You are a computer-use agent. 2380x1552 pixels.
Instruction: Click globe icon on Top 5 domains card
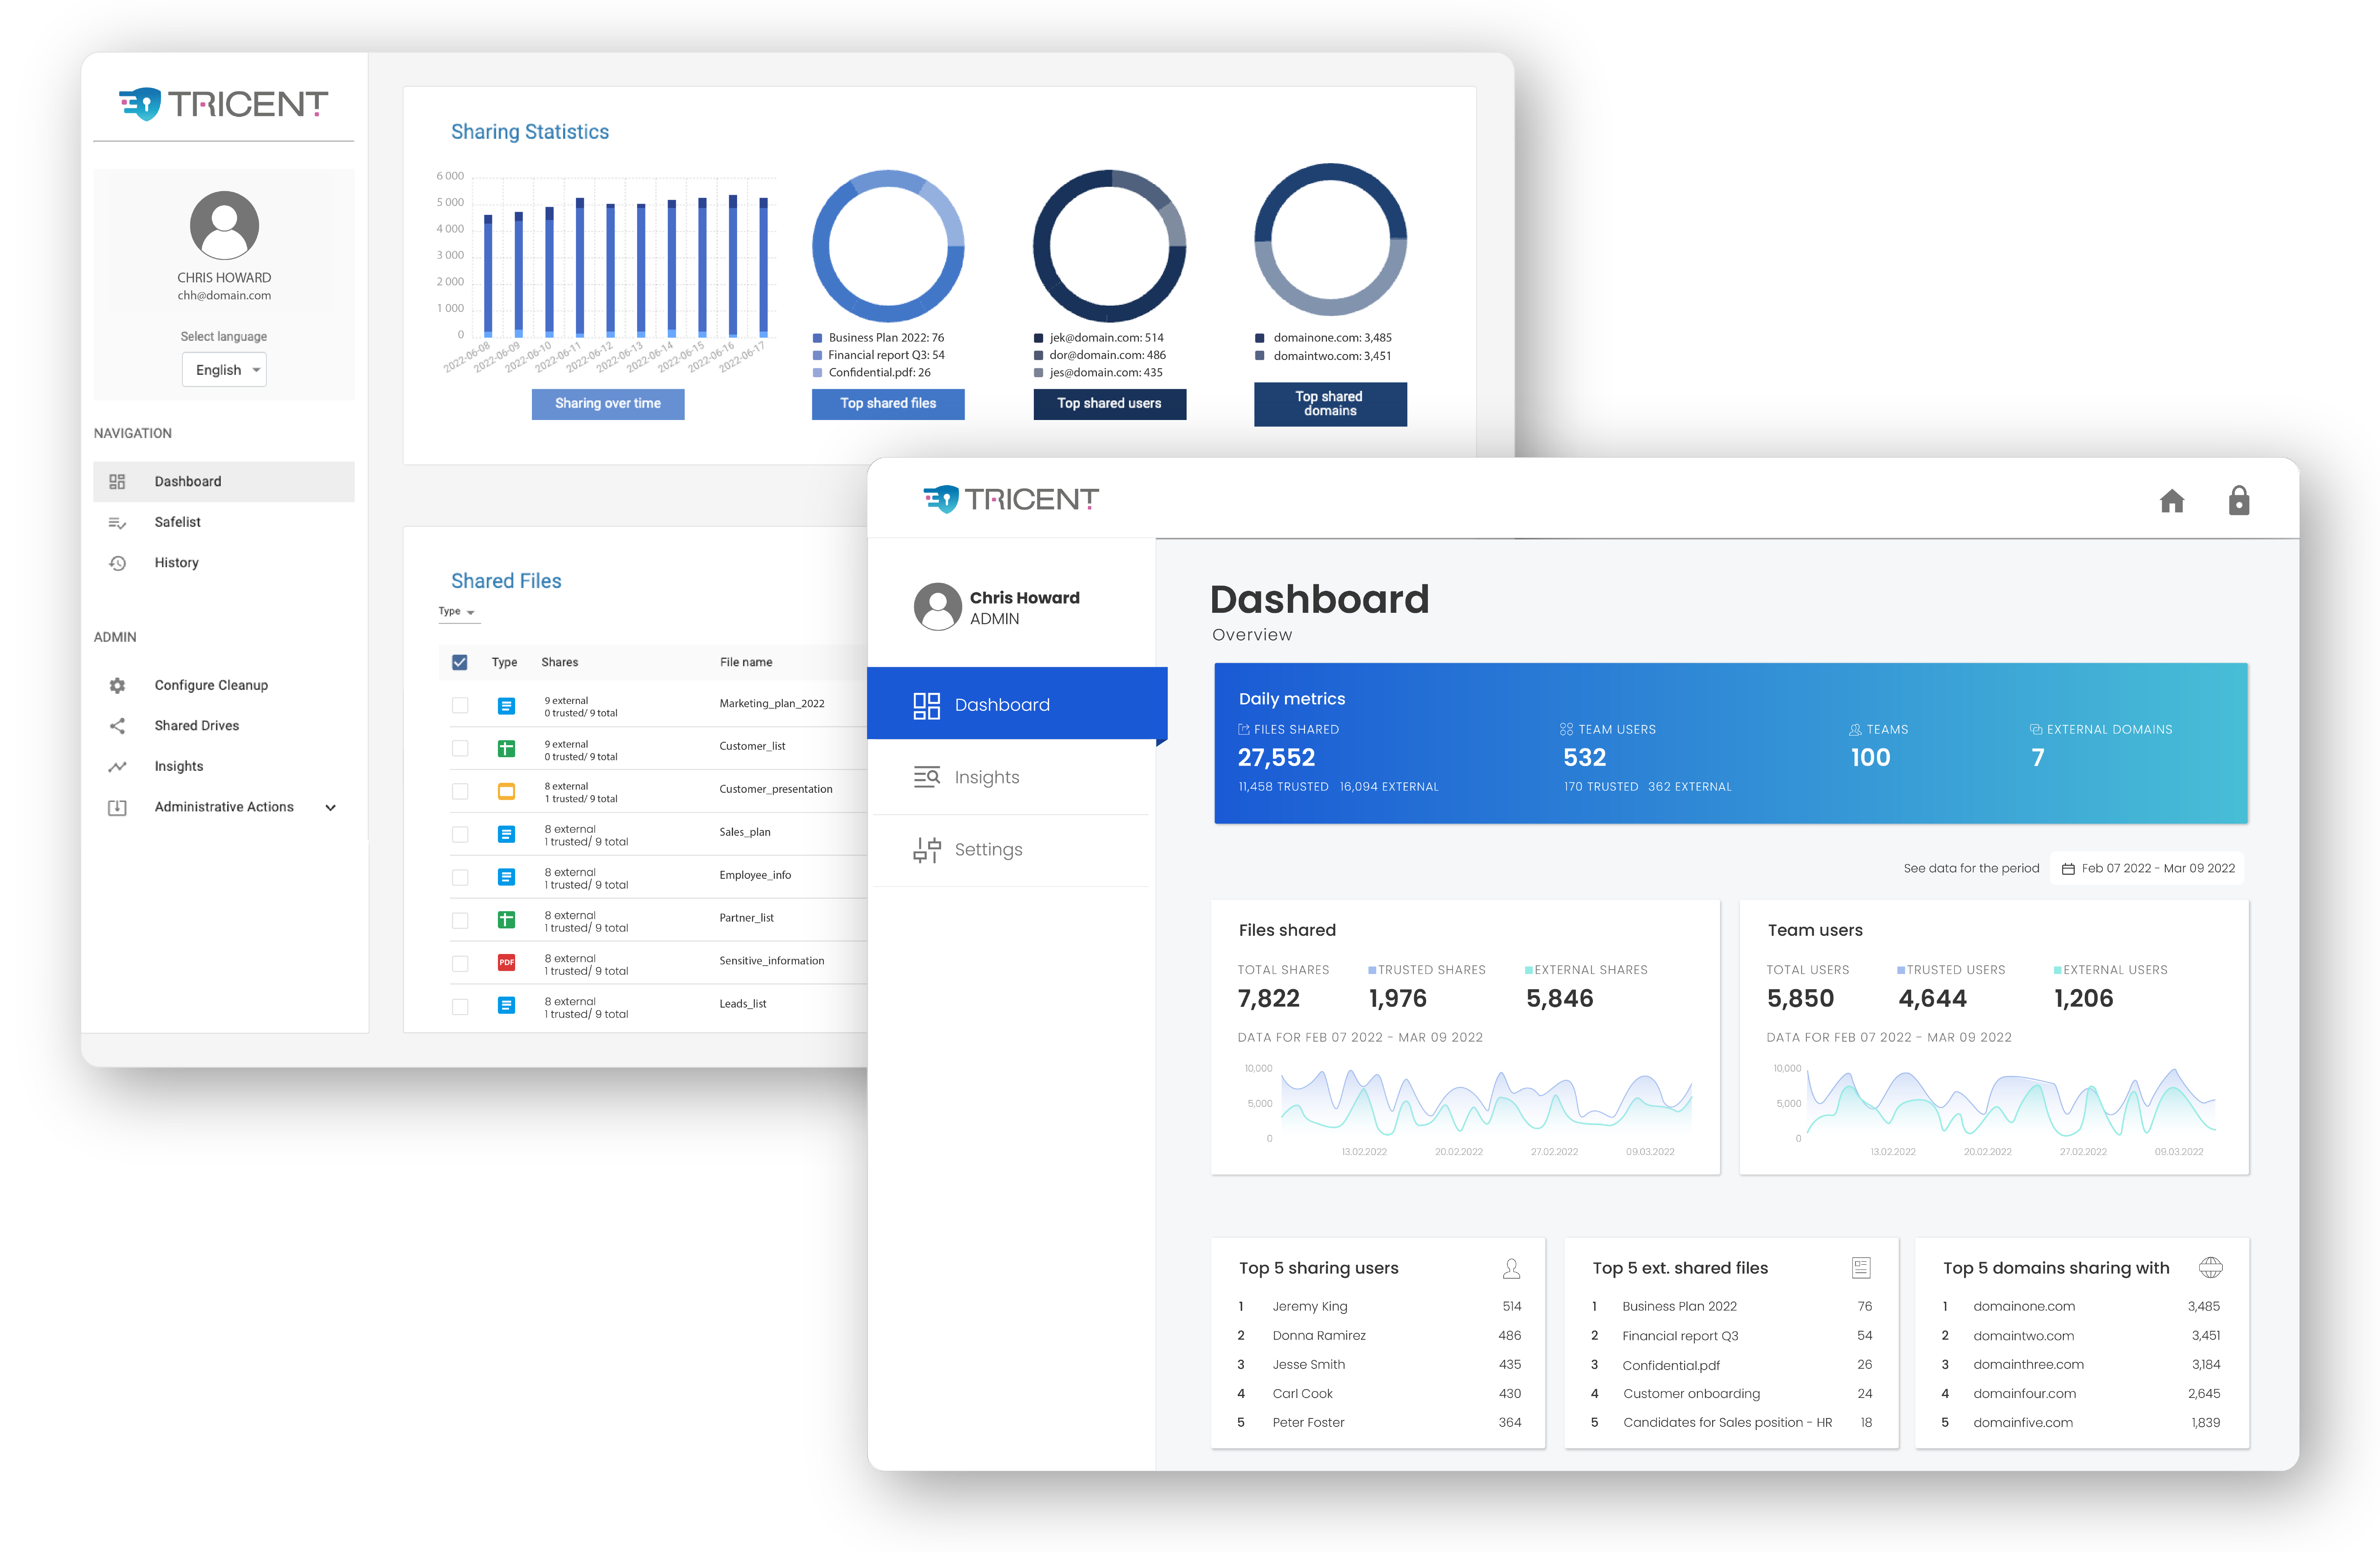(x=2210, y=1268)
